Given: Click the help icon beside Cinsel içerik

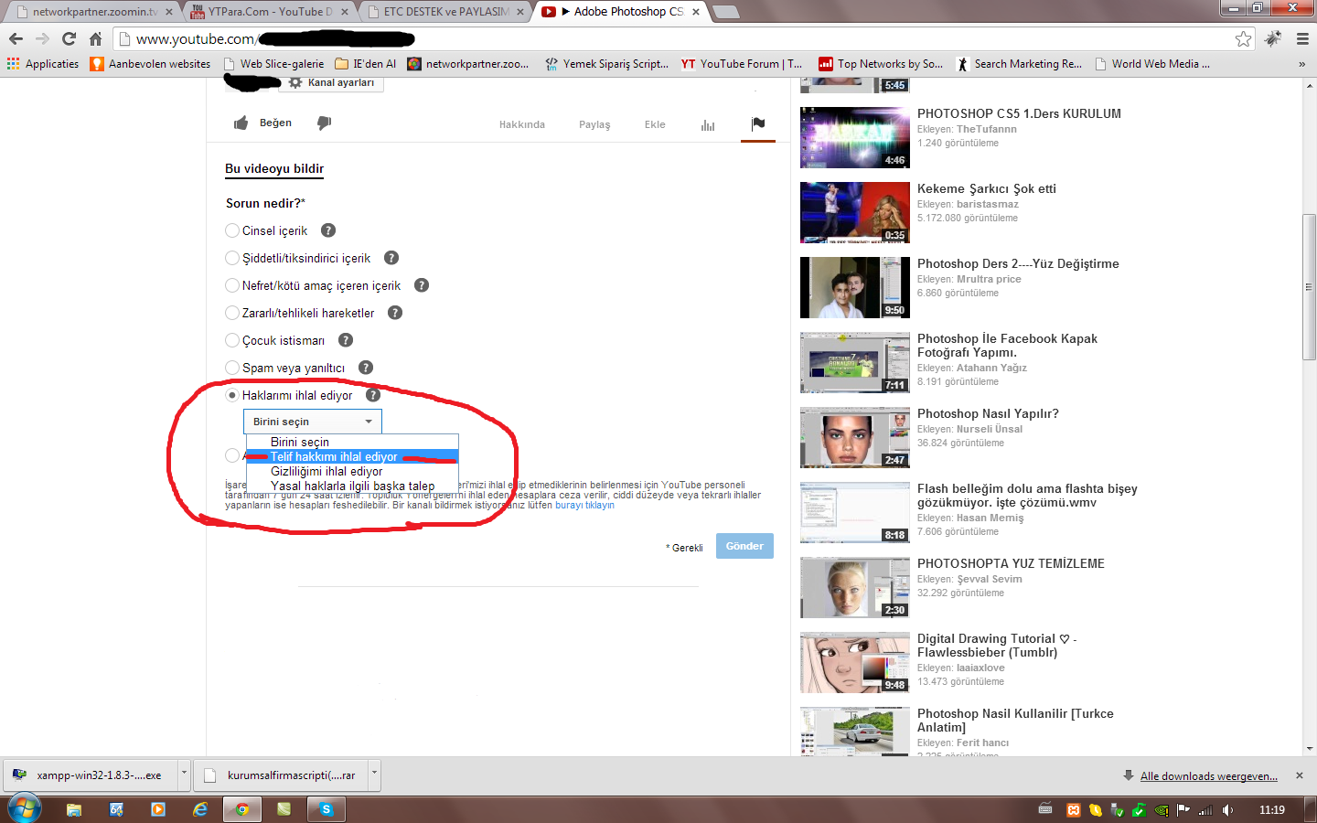Looking at the screenshot, I should coord(328,230).
